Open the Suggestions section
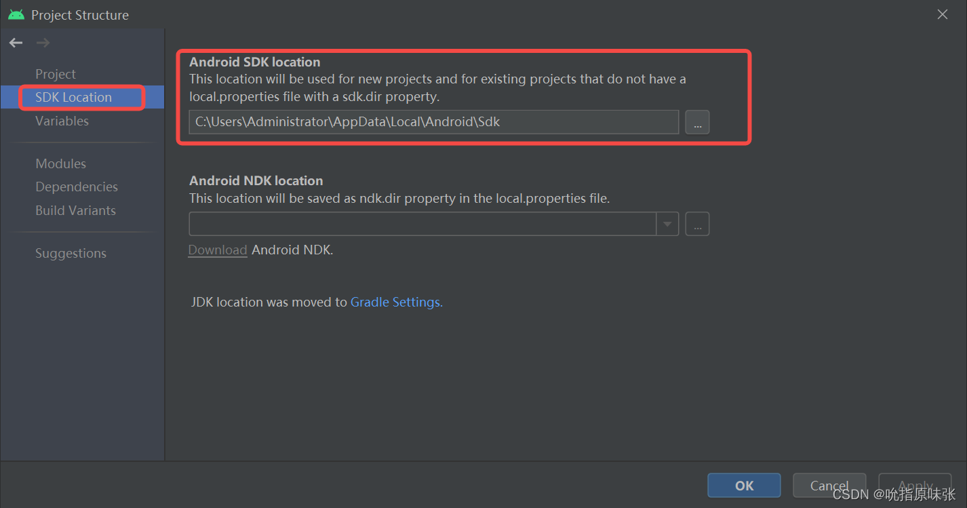Screen dimensions: 967x508 pyautogui.click(x=71, y=253)
